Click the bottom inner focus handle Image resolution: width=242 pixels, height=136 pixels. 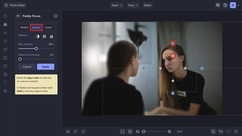pyautogui.click(x=173, y=81)
